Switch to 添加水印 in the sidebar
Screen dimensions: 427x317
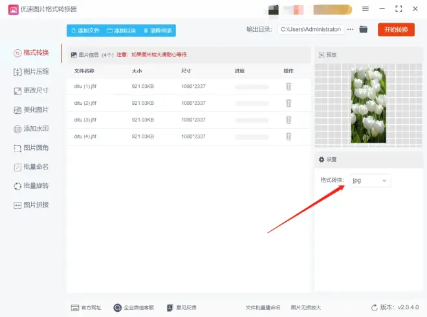point(32,129)
